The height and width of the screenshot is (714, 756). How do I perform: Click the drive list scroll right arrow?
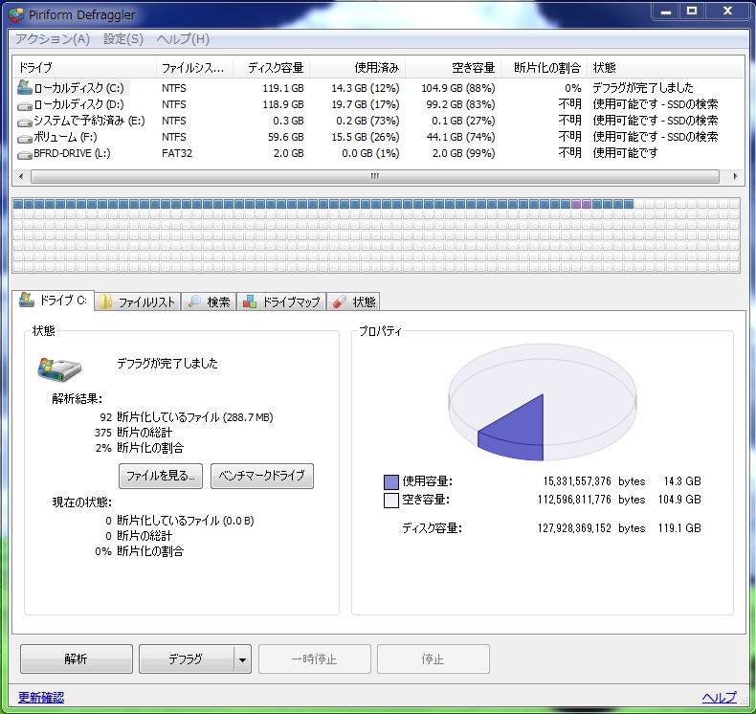(x=734, y=176)
